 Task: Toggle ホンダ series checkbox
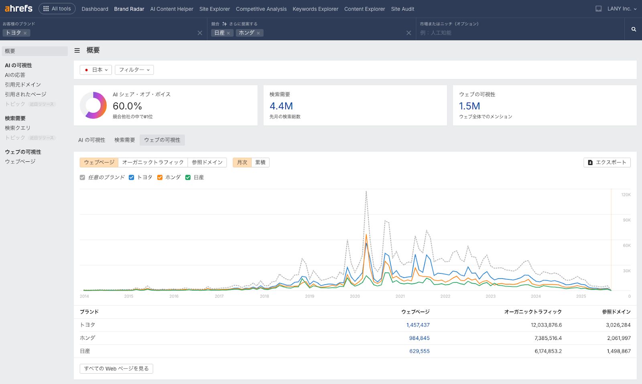[160, 177]
